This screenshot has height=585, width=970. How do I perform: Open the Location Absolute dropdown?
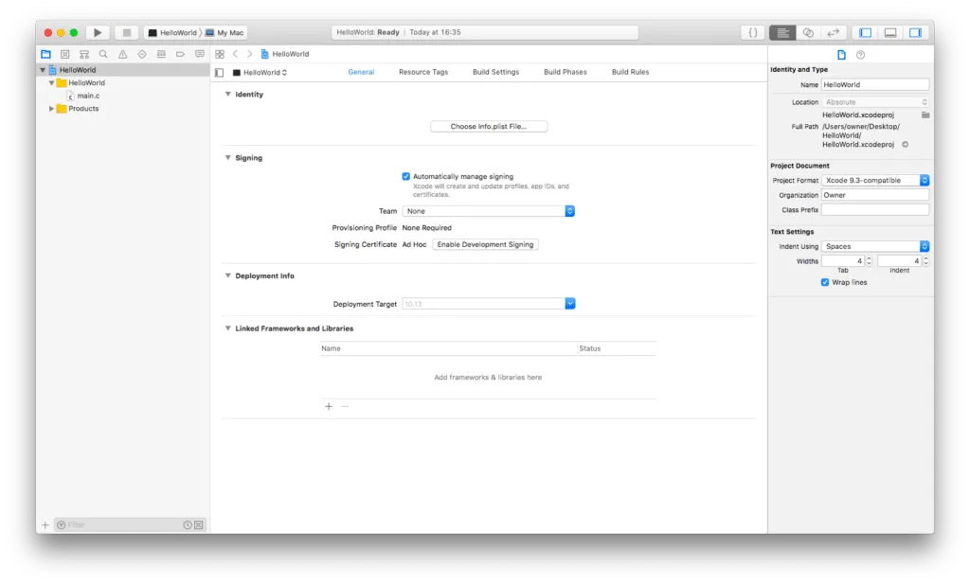pyautogui.click(x=875, y=102)
